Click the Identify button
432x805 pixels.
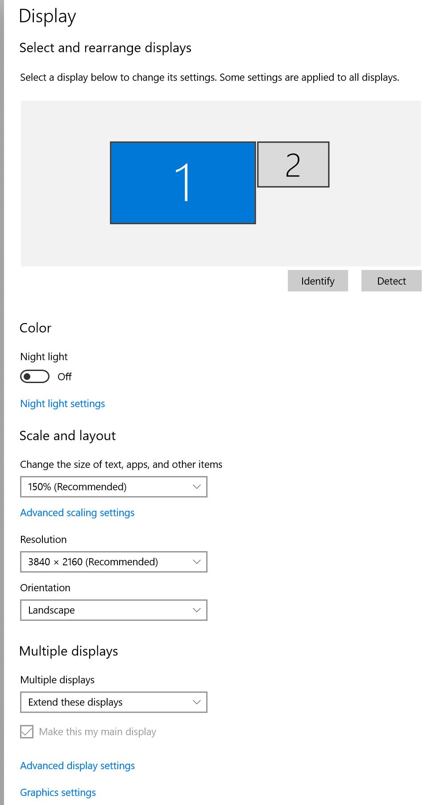point(318,281)
